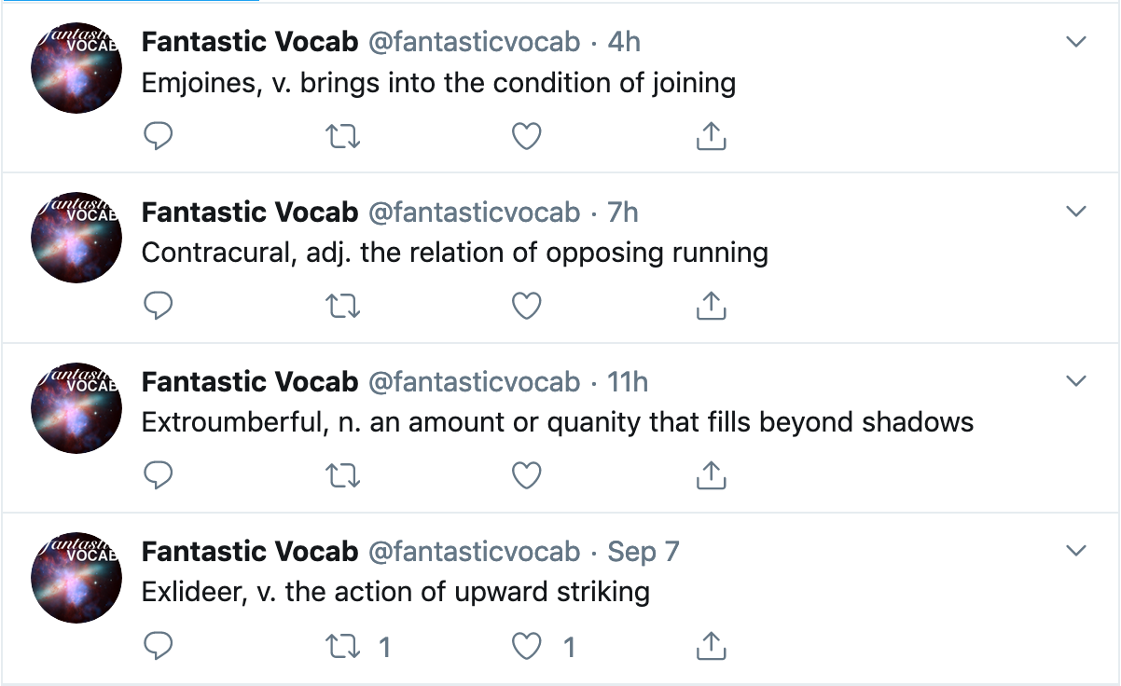Like the Extroumberful tweet
The height and width of the screenshot is (686, 1121).
tap(527, 475)
